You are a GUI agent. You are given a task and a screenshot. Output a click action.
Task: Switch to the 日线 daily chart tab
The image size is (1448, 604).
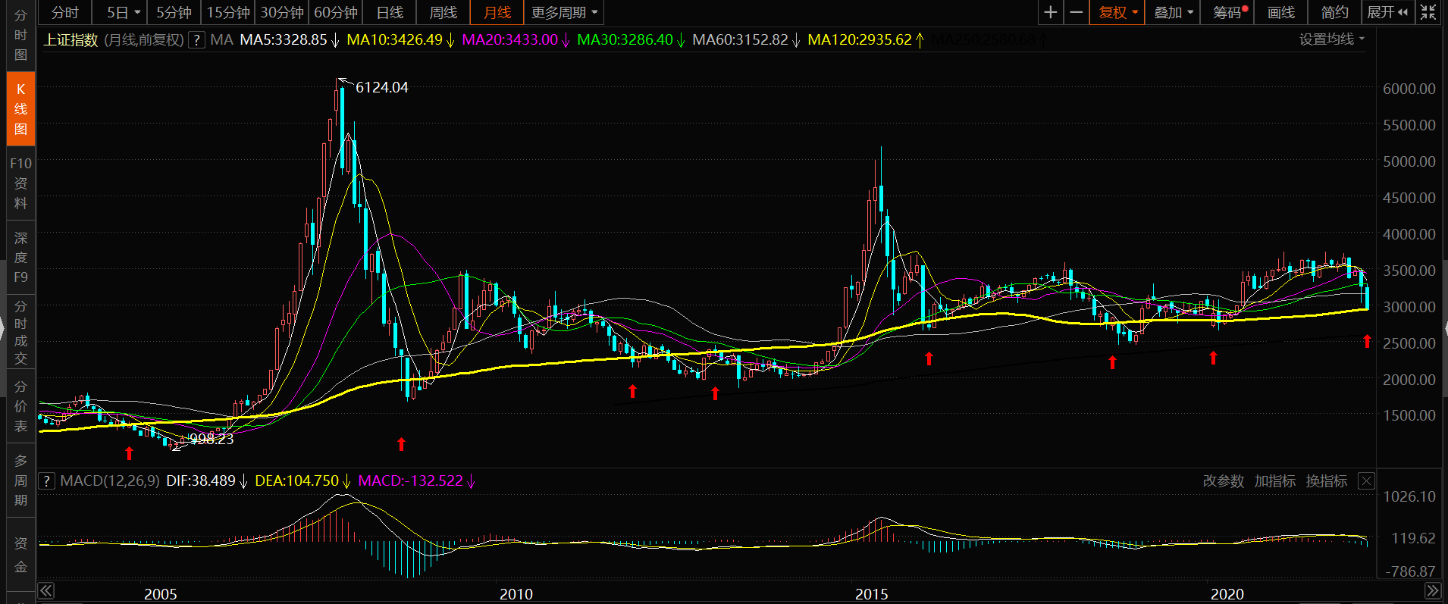pos(390,12)
